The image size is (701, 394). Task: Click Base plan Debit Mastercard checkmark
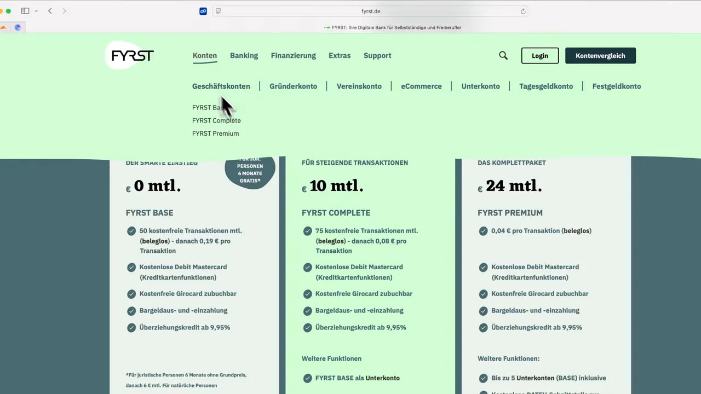coord(131,267)
